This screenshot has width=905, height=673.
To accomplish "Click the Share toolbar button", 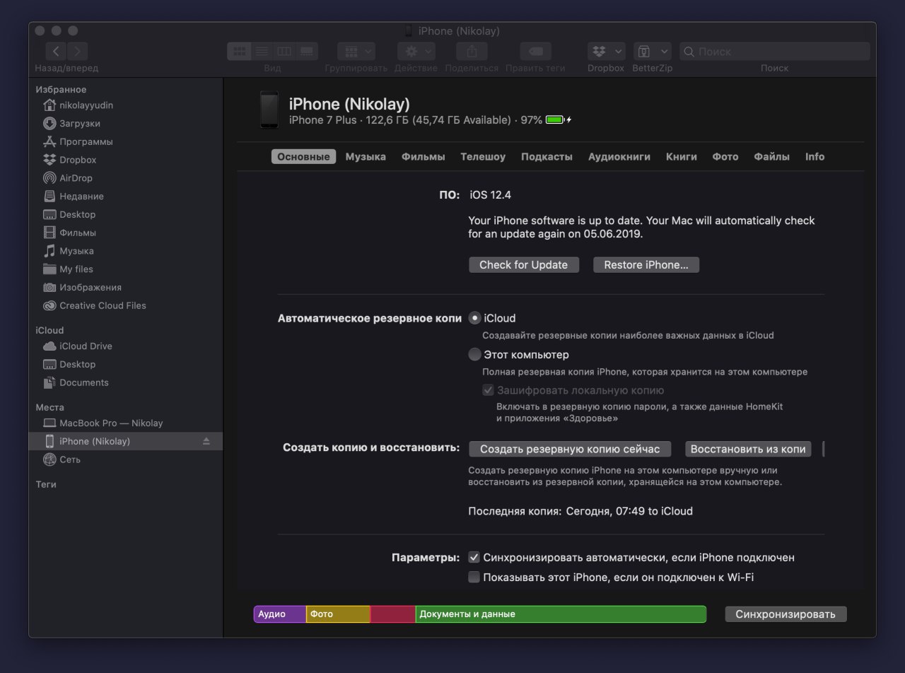I will click(472, 51).
